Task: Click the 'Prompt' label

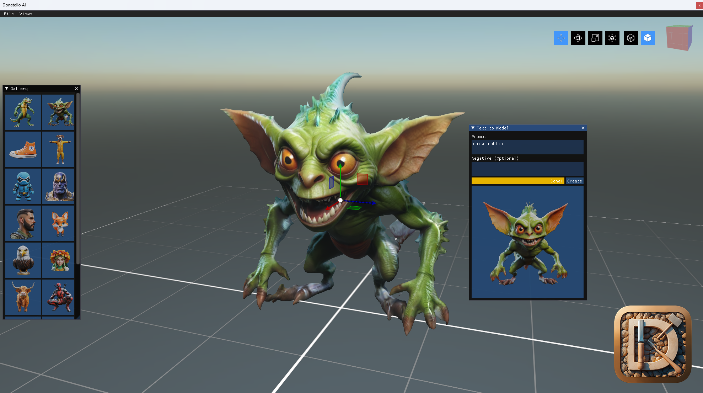Action: pos(479,137)
